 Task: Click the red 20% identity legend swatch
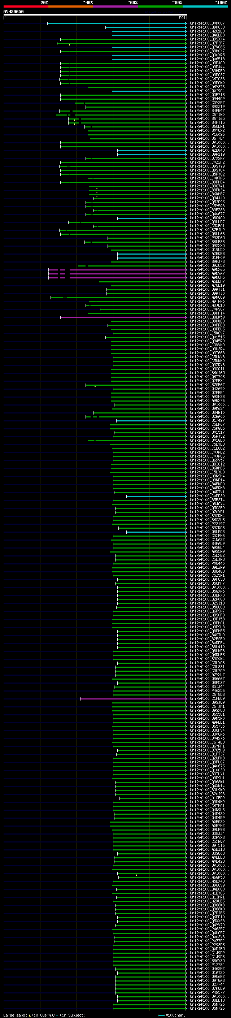[x=26, y=7]
